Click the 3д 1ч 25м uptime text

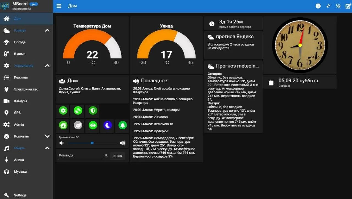coord(231,22)
